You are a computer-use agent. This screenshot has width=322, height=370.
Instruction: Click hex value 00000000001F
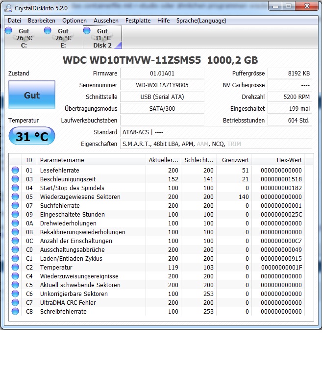[x=281, y=268]
